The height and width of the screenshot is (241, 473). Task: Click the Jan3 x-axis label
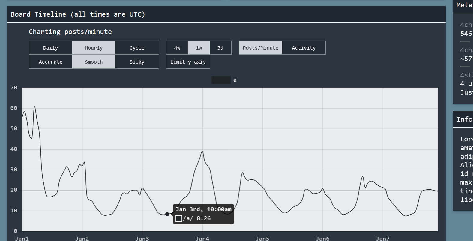click(142, 239)
